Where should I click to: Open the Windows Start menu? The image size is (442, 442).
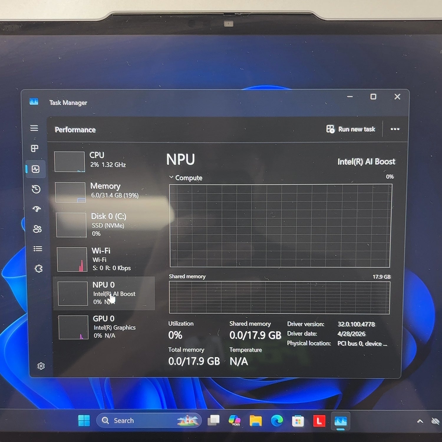click(x=84, y=420)
